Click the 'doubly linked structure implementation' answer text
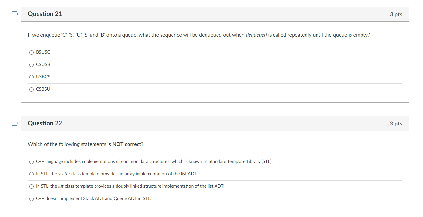 coord(130,186)
